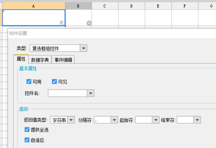Viewport: 216px width, 148px height.
Task: Uncheck the 提供全选 option
Action: pos(27,130)
